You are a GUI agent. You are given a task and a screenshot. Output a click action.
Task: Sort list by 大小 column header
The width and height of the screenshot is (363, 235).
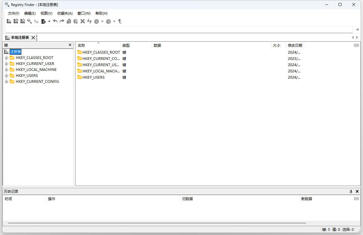point(279,46)
